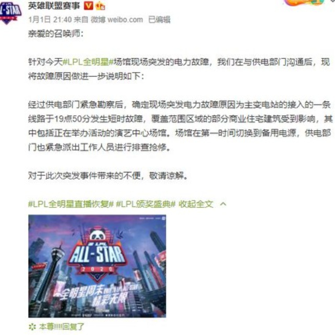Image resolution: width=335 pixels, height=335 pixels.
Task: Open the 本尊!!!!回复了 reply link
Action: click(x=62, y=327)
